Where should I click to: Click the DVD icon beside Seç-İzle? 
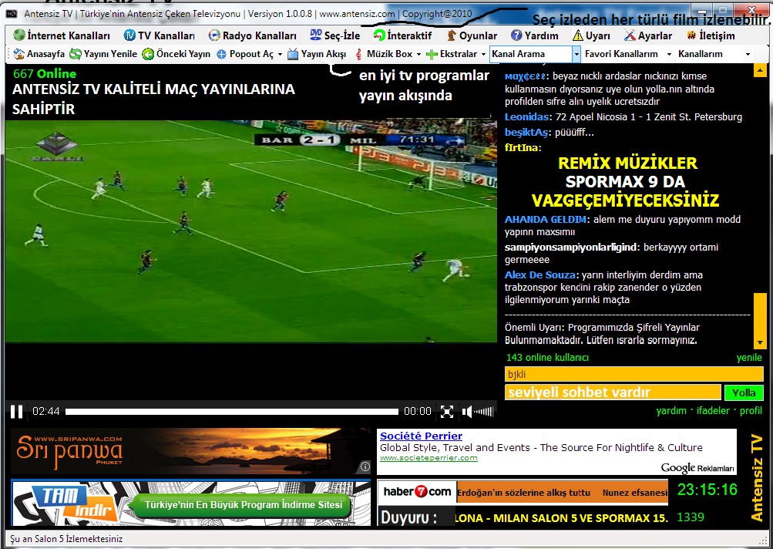pos(315,35)
